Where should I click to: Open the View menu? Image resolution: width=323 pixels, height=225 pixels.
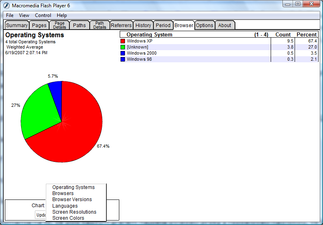point(24,15)
